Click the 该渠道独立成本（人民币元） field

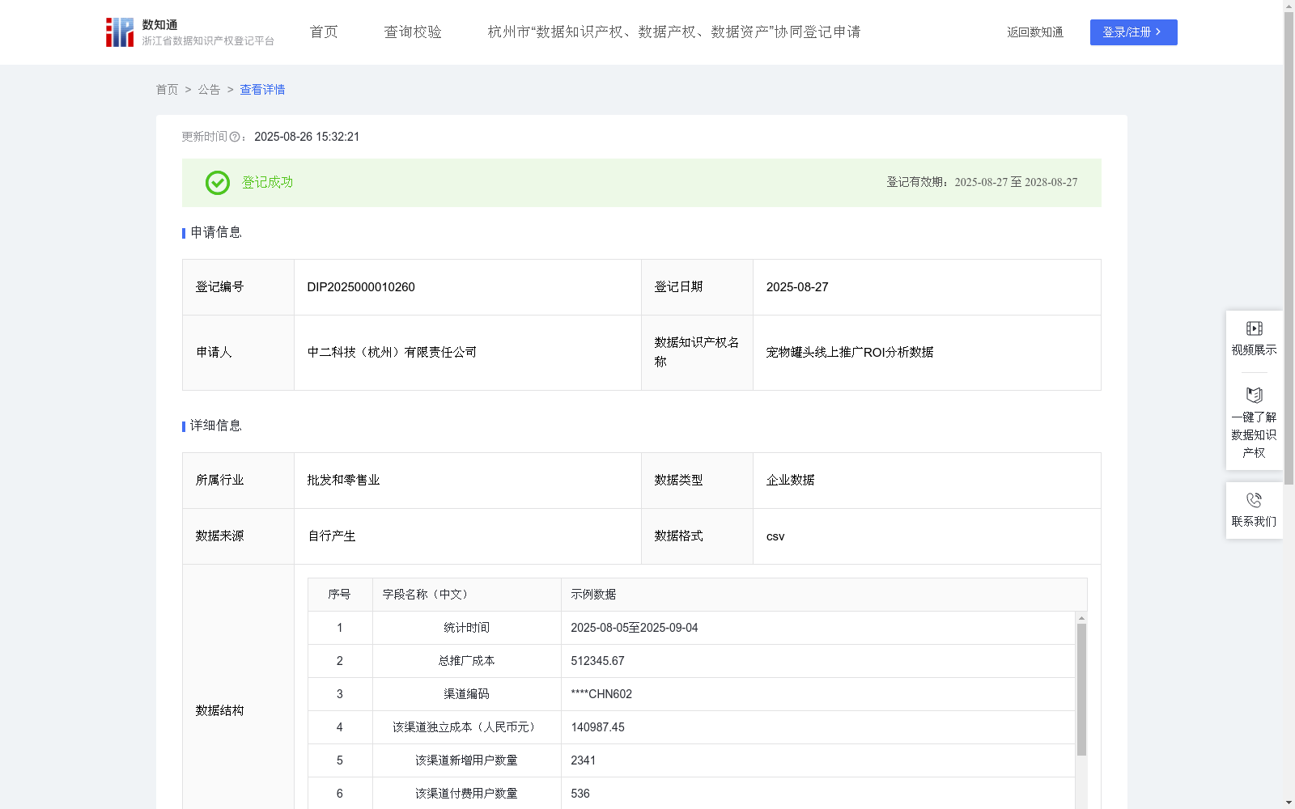466,727
